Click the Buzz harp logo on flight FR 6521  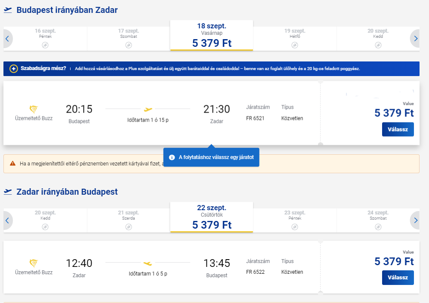tap(34, 109)
